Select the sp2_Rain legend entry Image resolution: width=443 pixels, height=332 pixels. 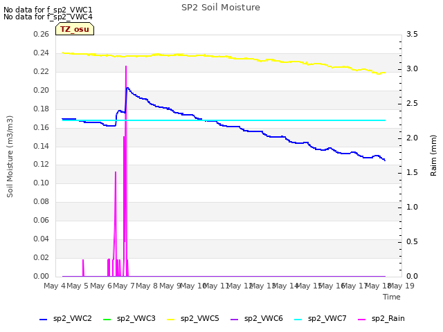(x=381, y=319)
